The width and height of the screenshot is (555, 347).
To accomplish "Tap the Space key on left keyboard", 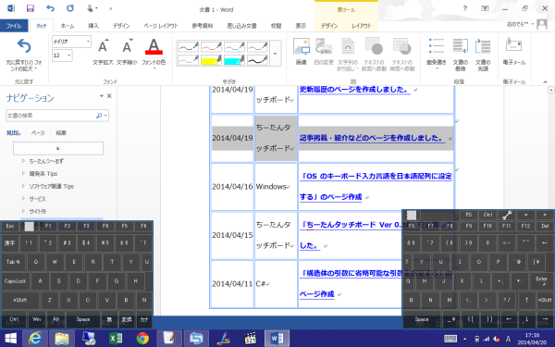I will pos(83,319).
